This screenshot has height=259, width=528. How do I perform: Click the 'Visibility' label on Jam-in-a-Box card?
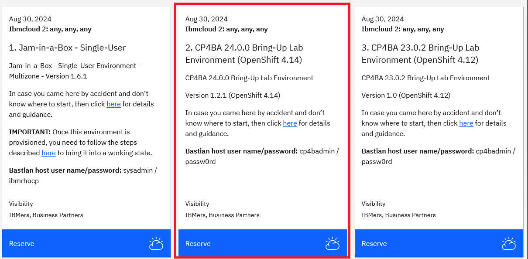[21, 204]
